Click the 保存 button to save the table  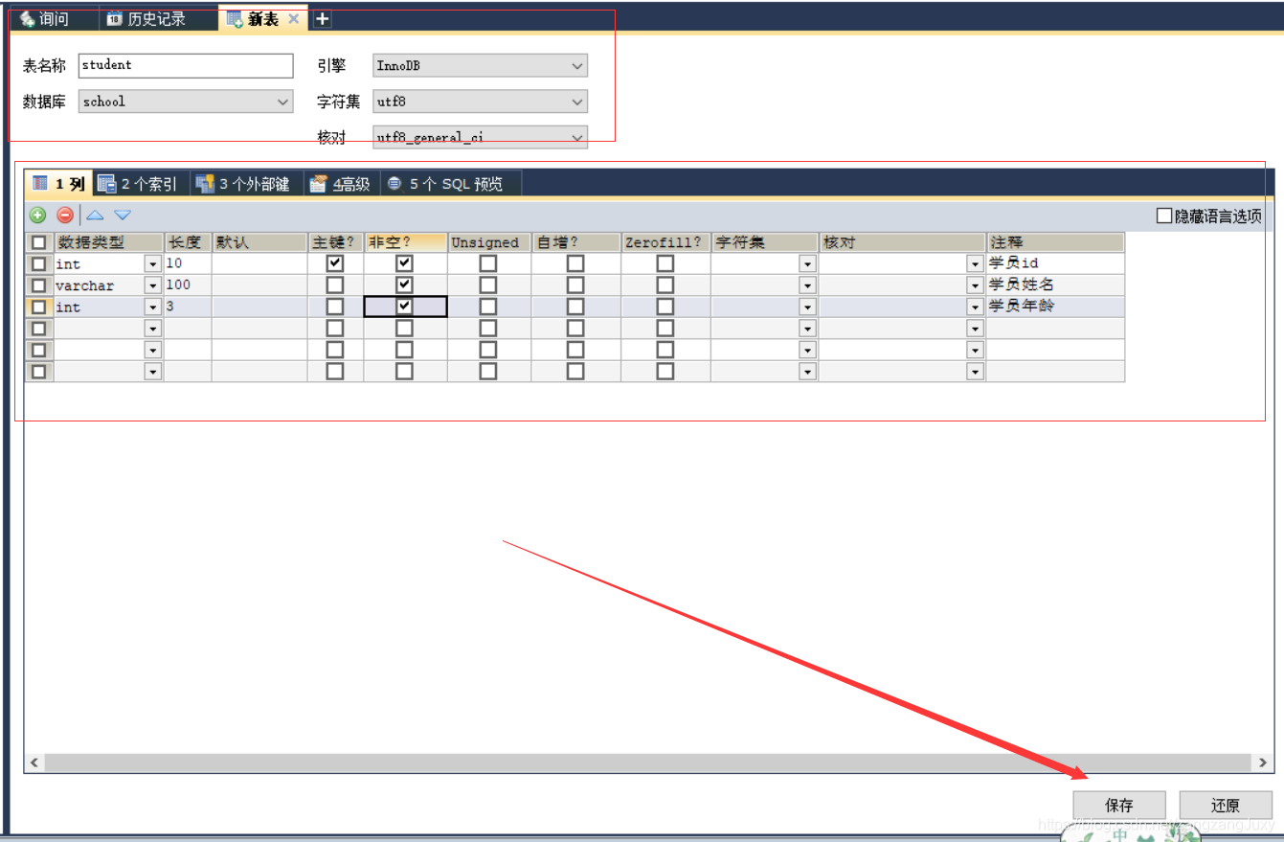pyautogui.click(x=1119, y=805)
